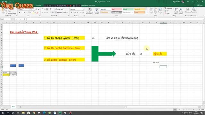Open Find & Select magnifier menu

(181, 11)
